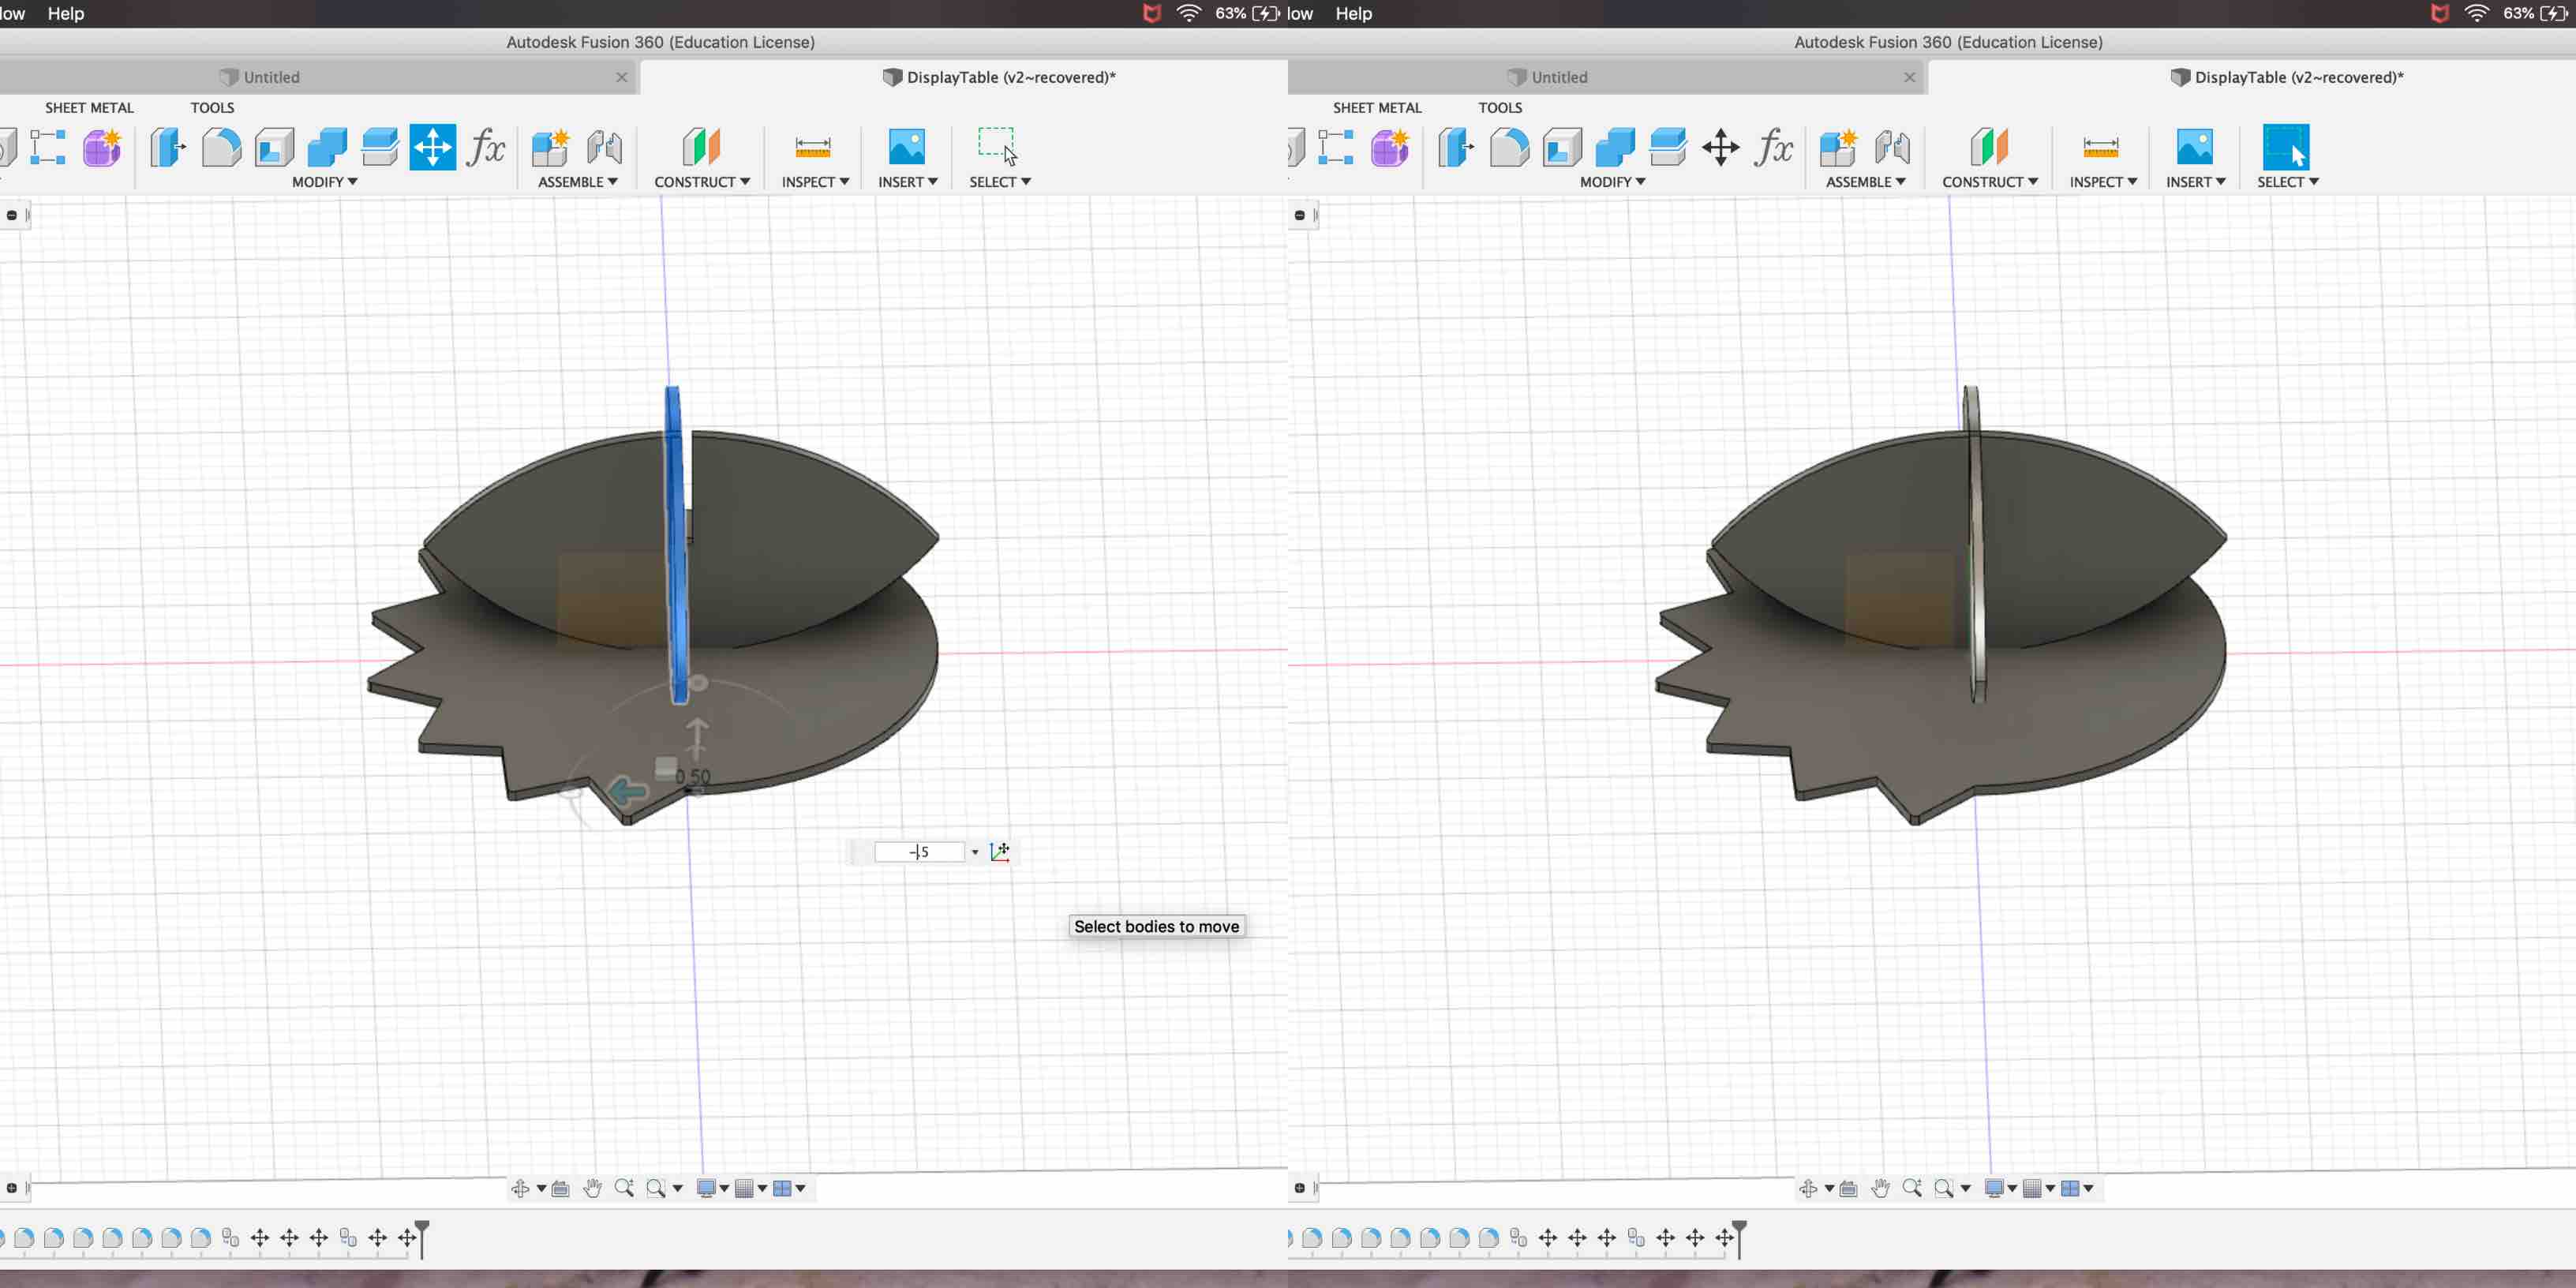
Task: Open the dropdown arrow next to -5 field
Action: (x=975, y=852)
